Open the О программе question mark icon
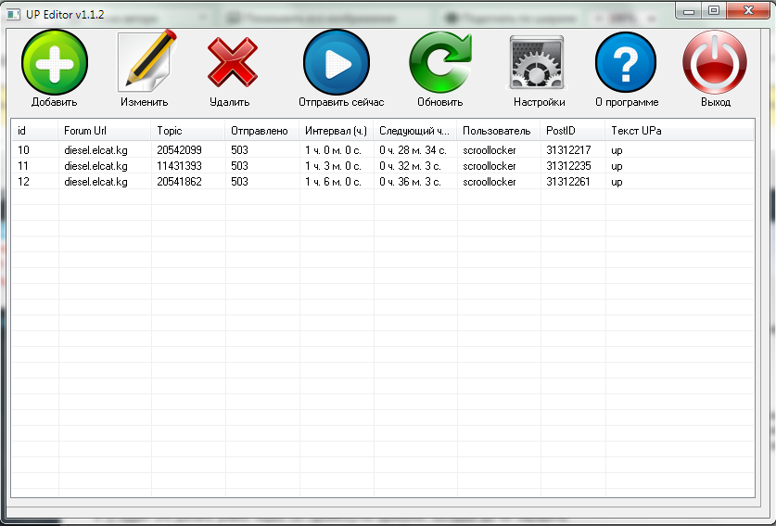The height and width of the screenshot is (526, 776). pos(626,62)
